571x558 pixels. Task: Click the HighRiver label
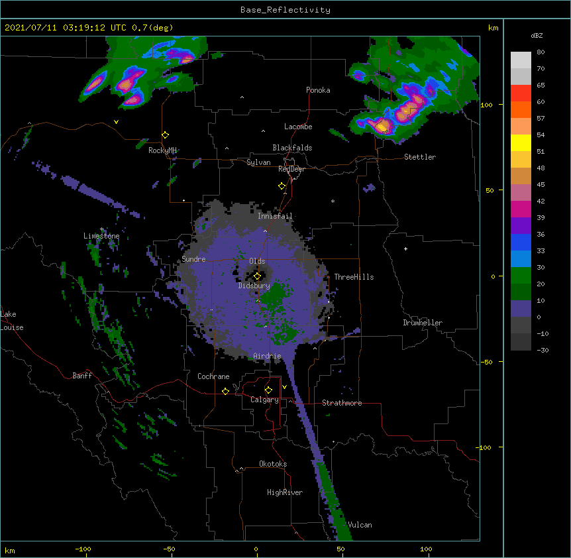(x=285, y=492)
